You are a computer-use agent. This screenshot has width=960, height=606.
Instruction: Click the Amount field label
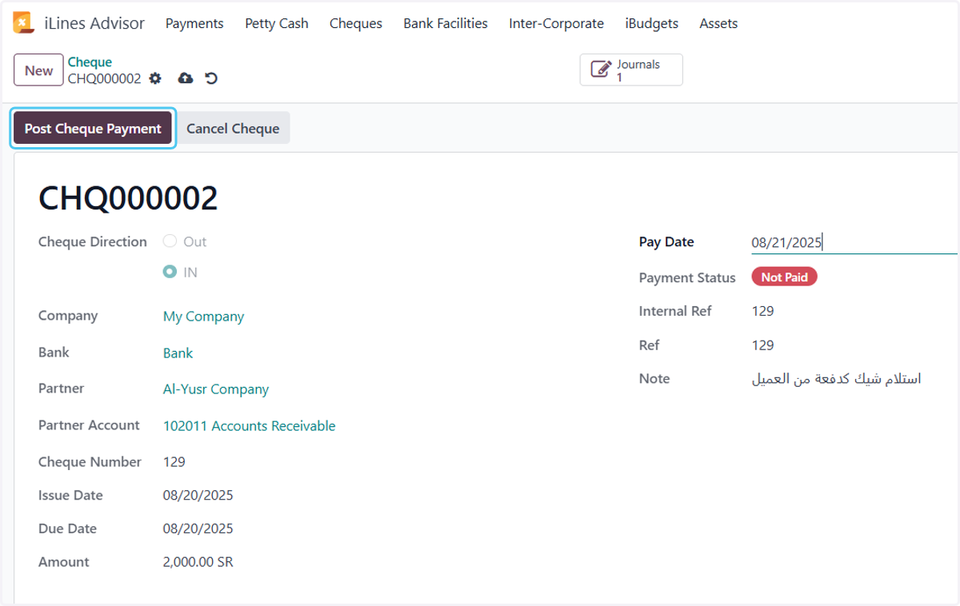point(64,562)
